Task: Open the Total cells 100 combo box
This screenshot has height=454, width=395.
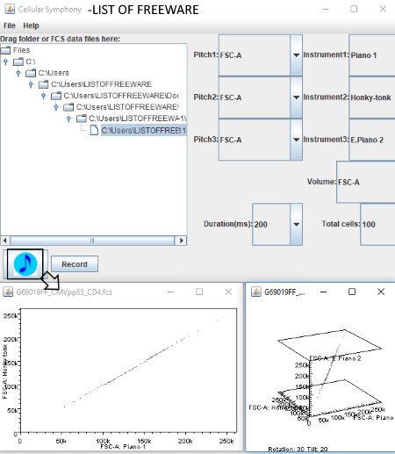Action: click(377, 224)
